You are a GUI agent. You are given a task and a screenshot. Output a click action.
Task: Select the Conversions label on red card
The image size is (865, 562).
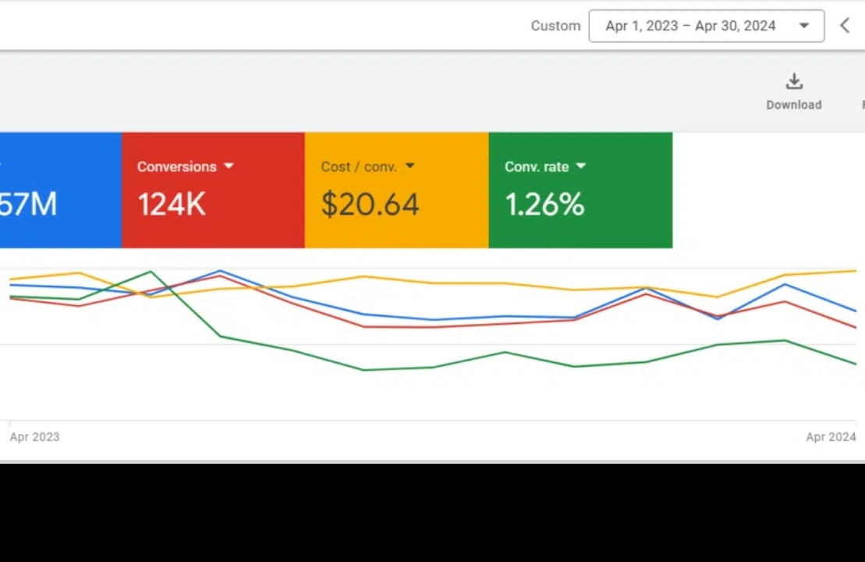tap(177, 166)
